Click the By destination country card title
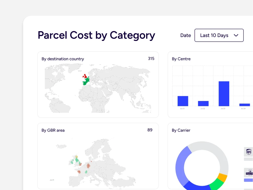The width and height of the screenshot is (253, 190). coord(63,59)
